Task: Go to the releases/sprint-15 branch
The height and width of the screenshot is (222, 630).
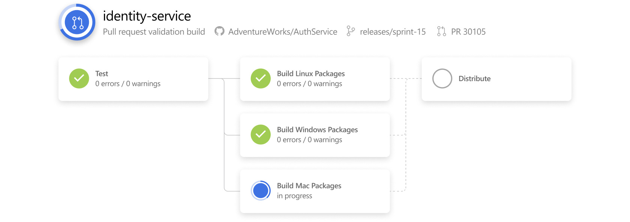Action: point(393,32)
